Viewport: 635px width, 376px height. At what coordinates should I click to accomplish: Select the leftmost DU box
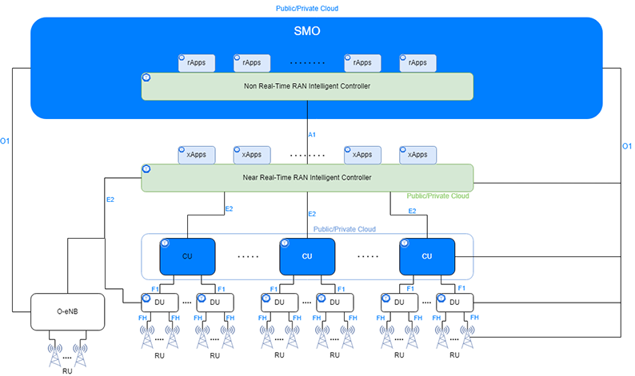click(x=160, y=303)
